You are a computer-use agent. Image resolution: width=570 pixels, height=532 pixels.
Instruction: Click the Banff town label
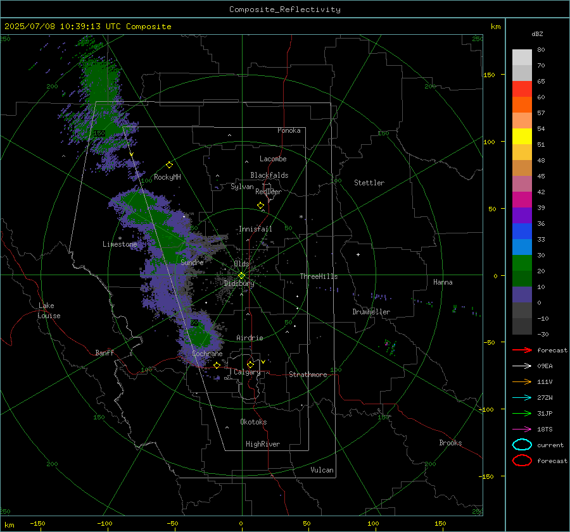click(104, 352)
